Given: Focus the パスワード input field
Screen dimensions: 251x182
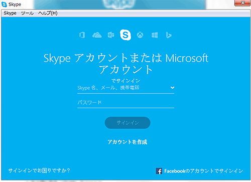Looking at the screenshot, I should point(125,103).
